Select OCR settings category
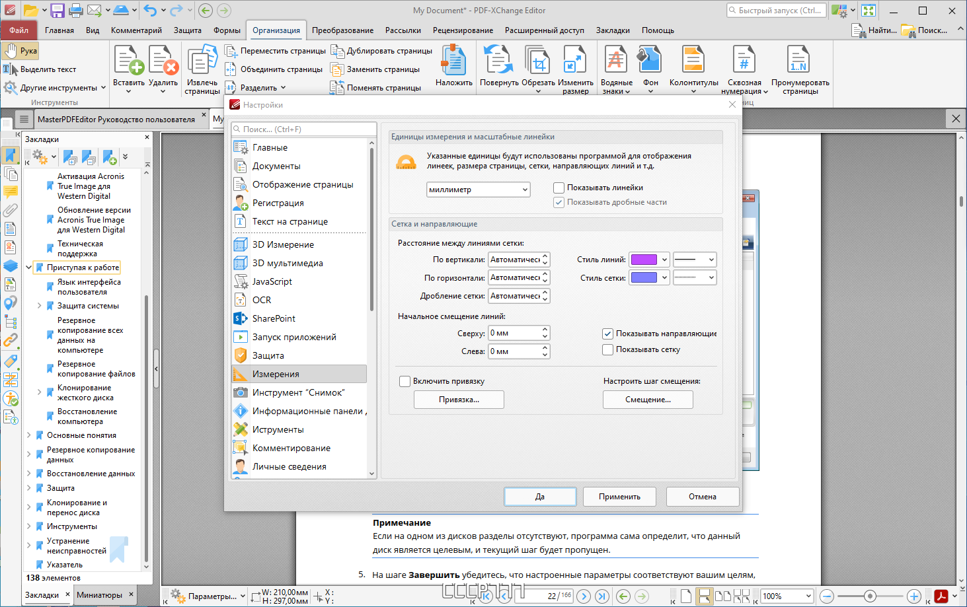 pyautogui.click(x=299, y=300)
